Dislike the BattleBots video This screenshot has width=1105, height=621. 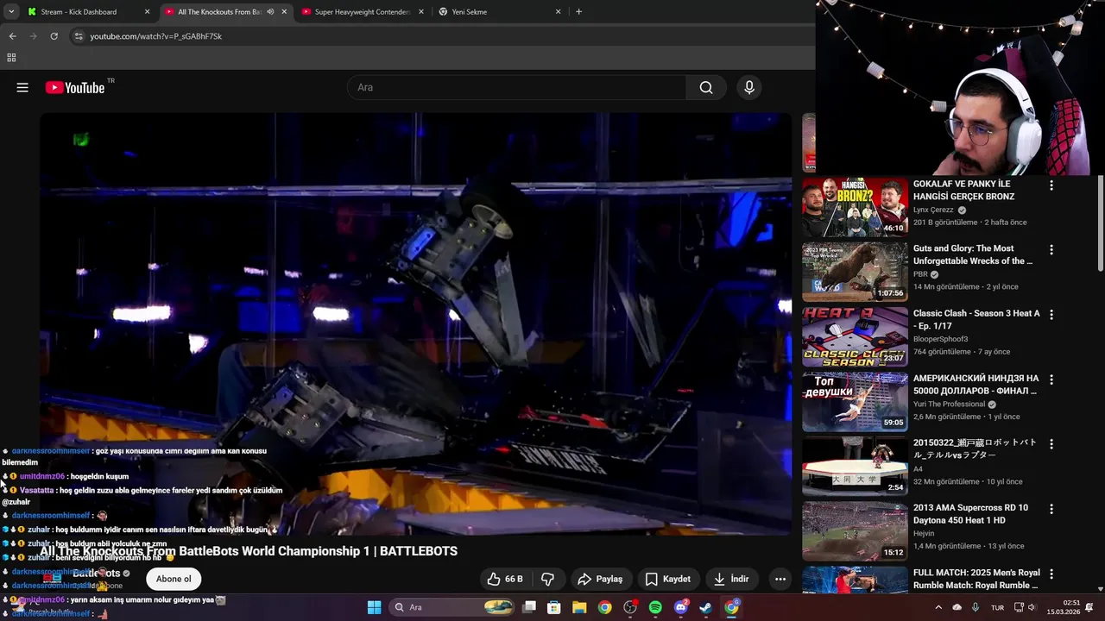[x=547, y=579]
